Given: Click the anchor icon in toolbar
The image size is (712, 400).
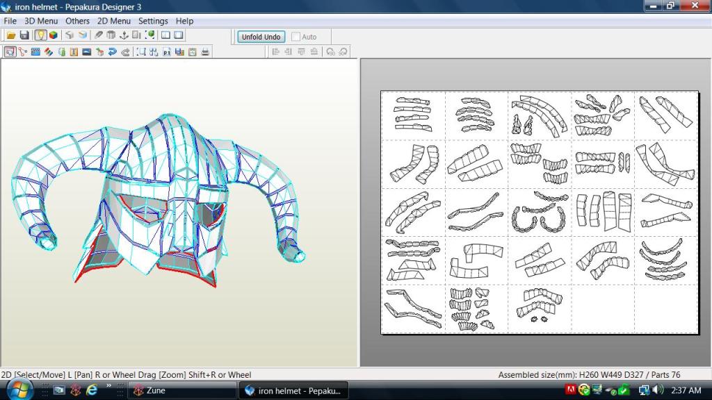Looking at the screenshot, I should 124,35.
